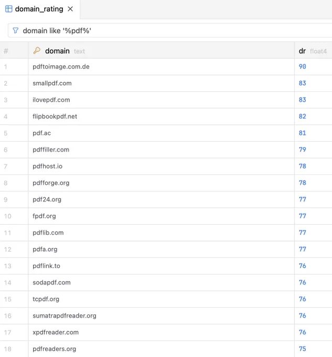Click the dr value 82 for flipbookpdf.net

[303, 117]
